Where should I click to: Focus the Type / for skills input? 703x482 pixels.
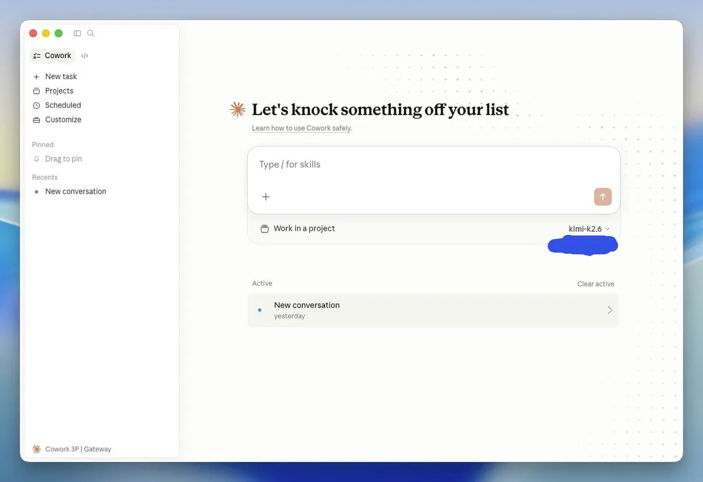coord(434,165)
